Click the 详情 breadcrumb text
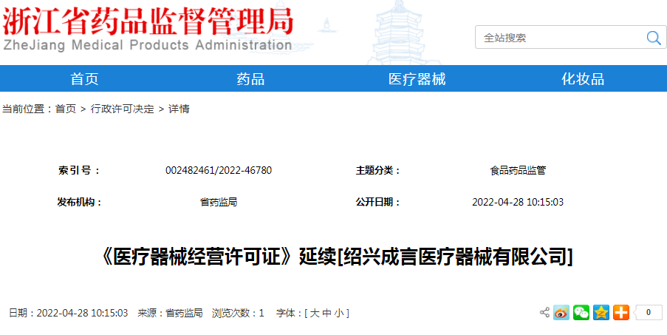This screenshot has height=335, width=667. tap(179, 109)
